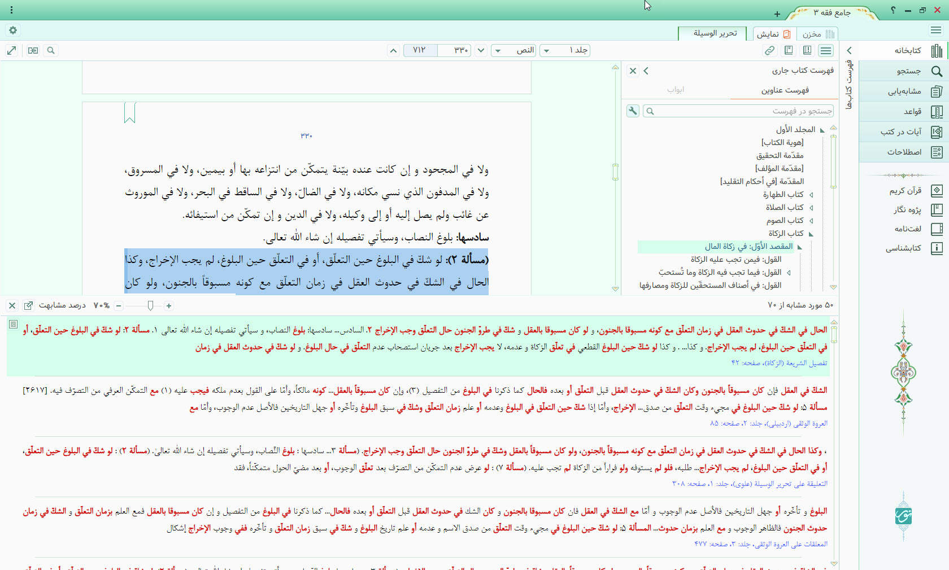This screenshot has width=949, height=570.
Task: Open پژوه نگار tool
Action: [918, 209]
